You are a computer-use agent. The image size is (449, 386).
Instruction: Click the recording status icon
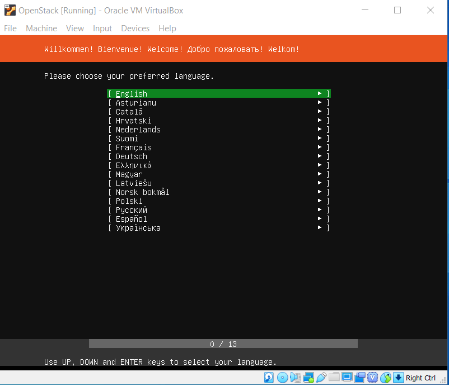(x=360, y=378)
